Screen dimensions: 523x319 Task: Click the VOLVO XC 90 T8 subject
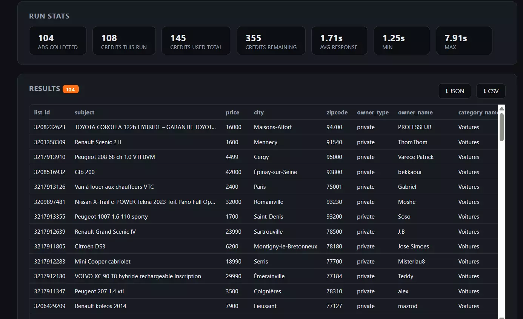138,276
